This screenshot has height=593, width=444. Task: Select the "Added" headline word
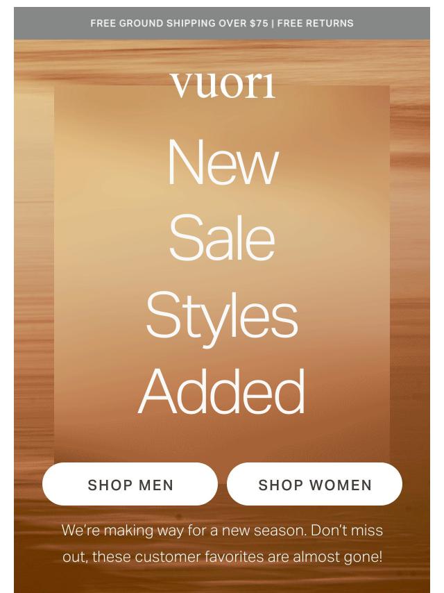(222, 392)
